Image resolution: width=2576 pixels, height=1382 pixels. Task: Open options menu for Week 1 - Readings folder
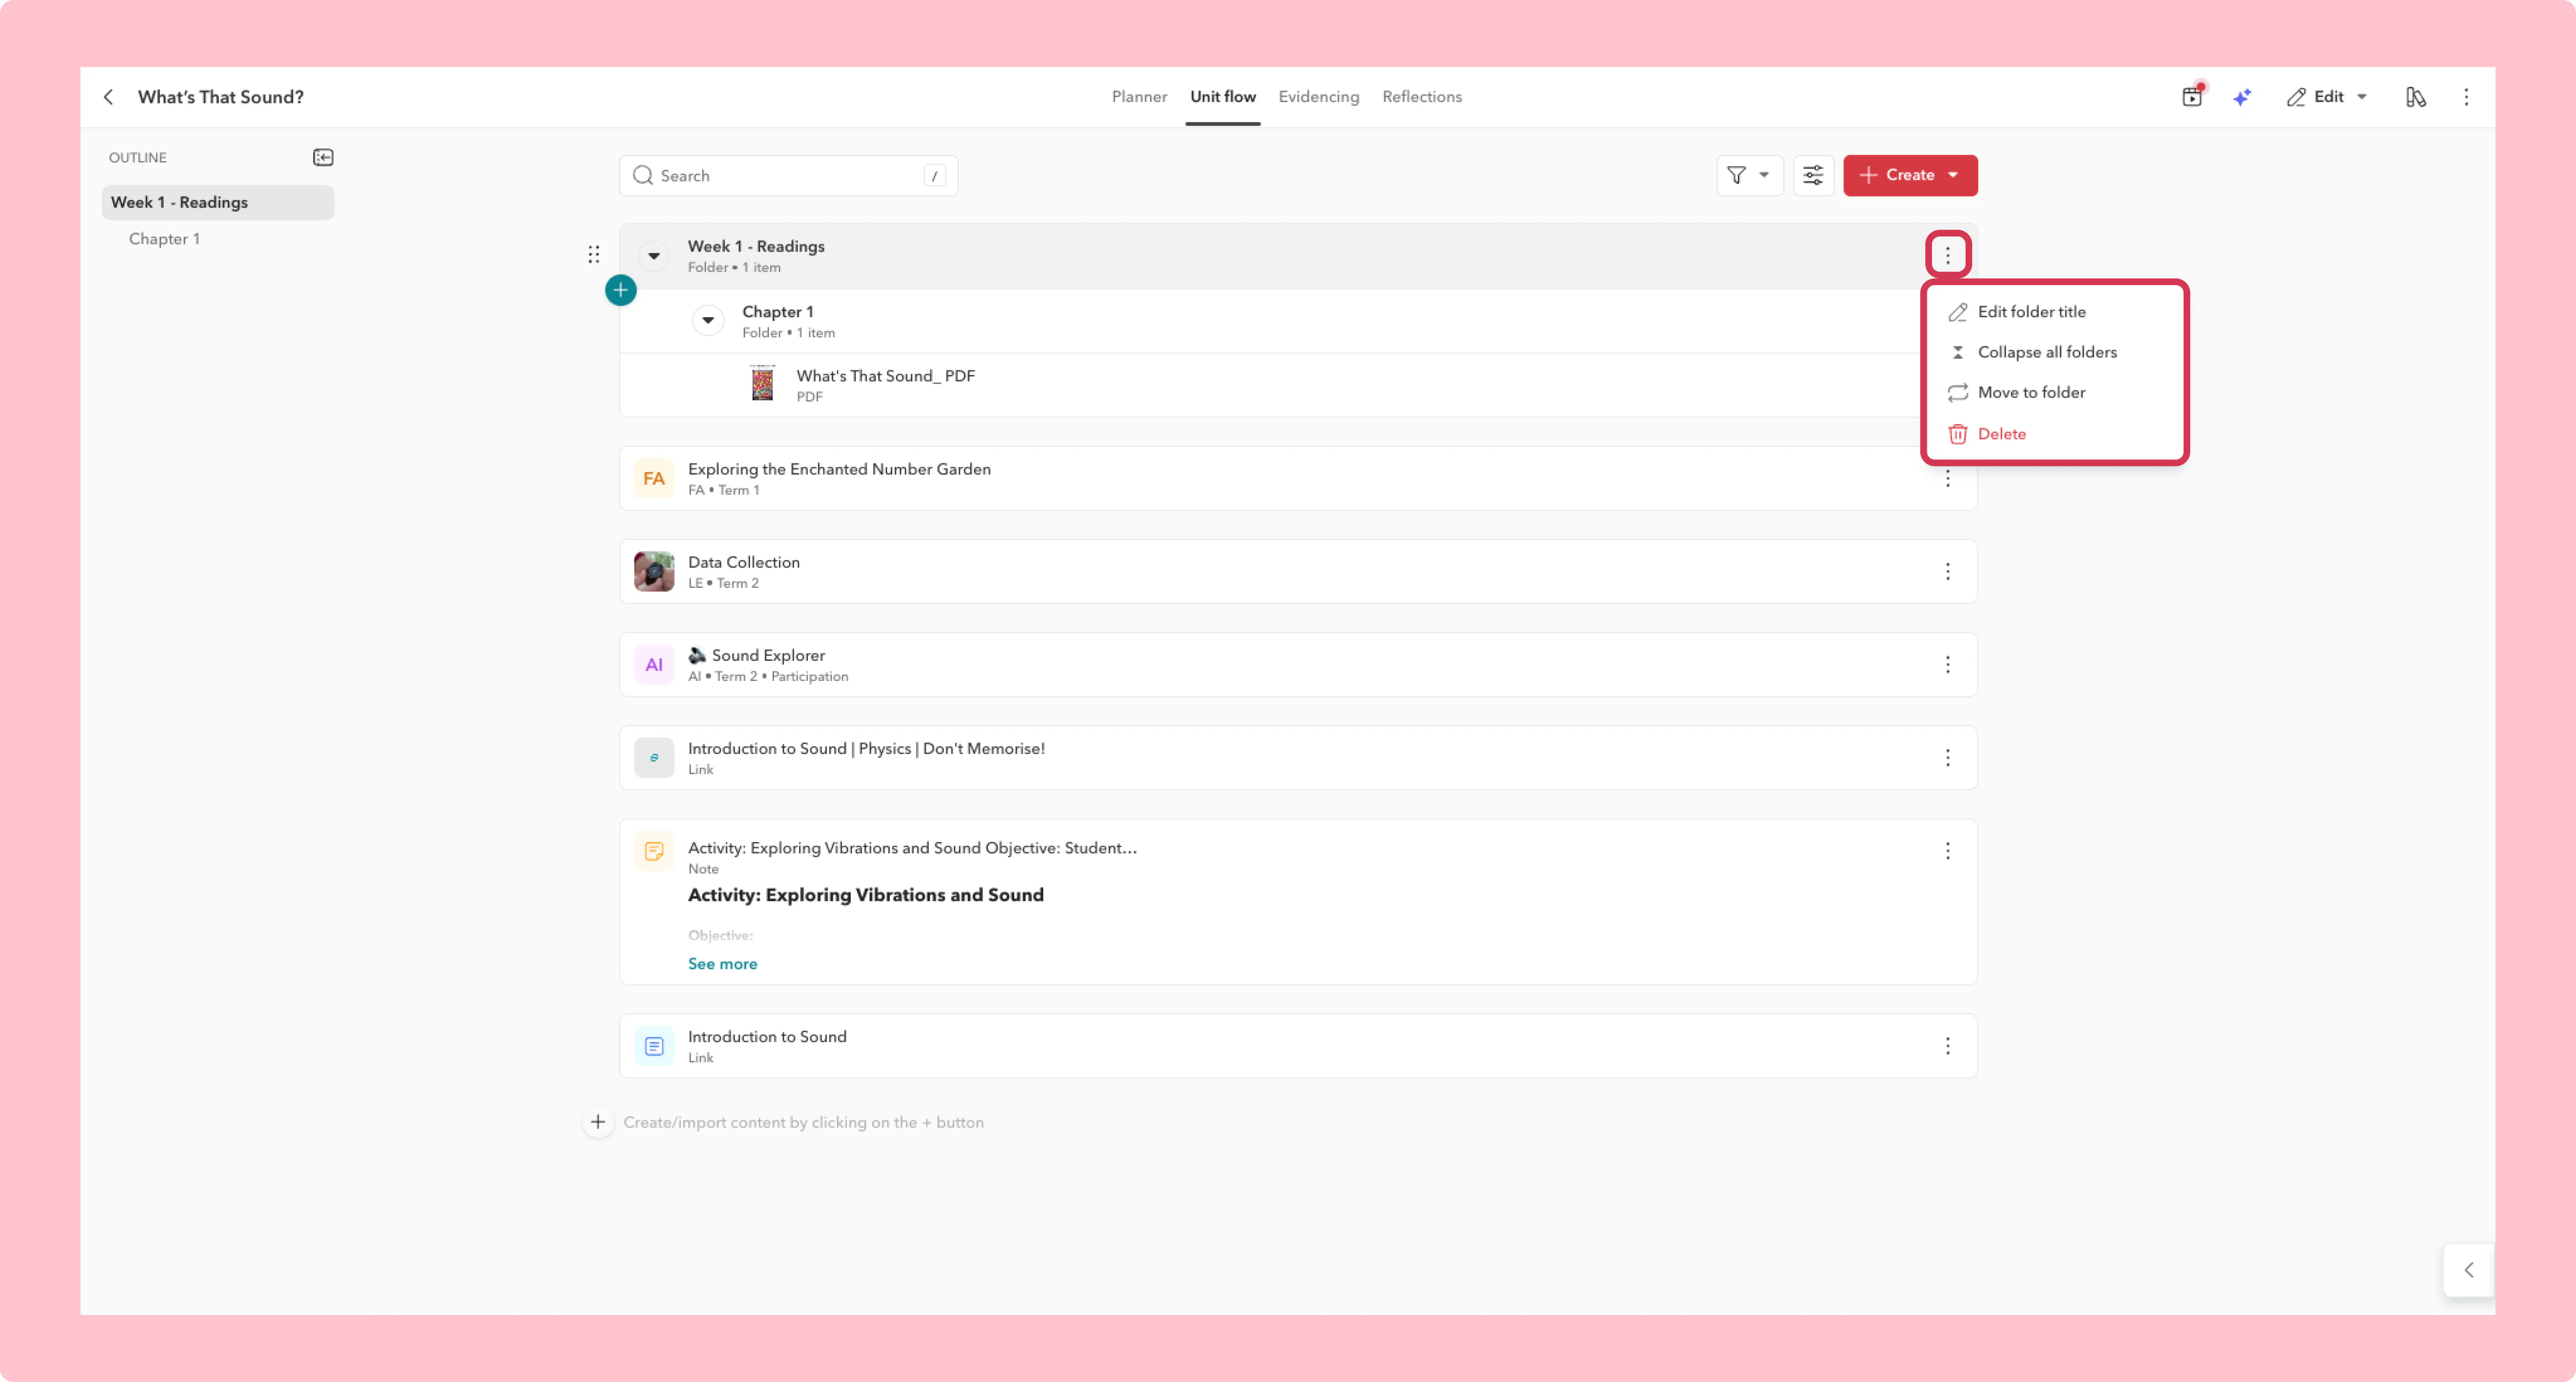coord(1948,255)
